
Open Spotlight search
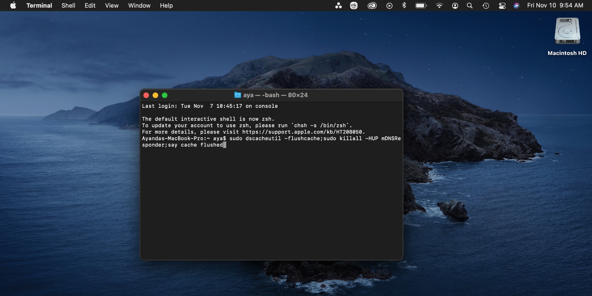tap(470, 6)
